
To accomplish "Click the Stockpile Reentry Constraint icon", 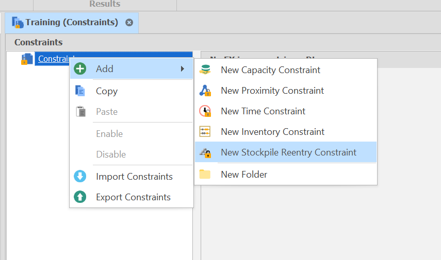I will pyautogui.click(x=205, y=152).
